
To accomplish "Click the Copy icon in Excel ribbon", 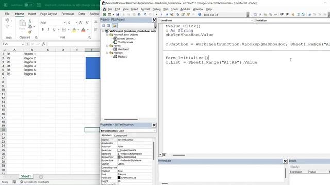I will (30, 26).
